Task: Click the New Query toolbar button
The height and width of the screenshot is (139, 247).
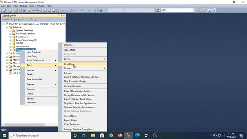Action: click(35, 10)
